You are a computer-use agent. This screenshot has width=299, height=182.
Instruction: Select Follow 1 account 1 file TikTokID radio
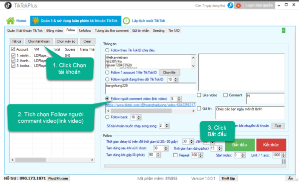pos(107,73)
